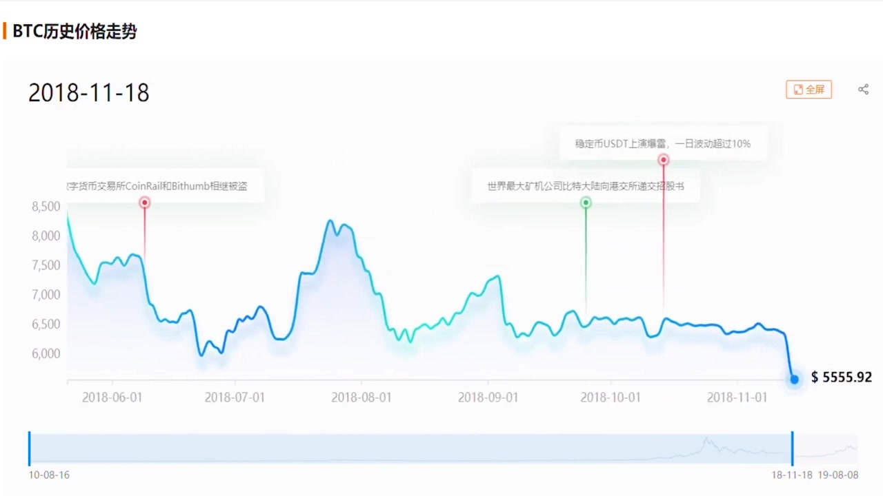Click the 8,500 y-axis value
Viewport: 883px width, 496px height.
pos(46,207)
